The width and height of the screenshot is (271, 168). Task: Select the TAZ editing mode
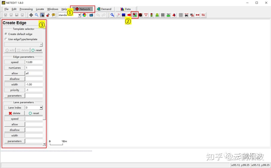point(168,15)
